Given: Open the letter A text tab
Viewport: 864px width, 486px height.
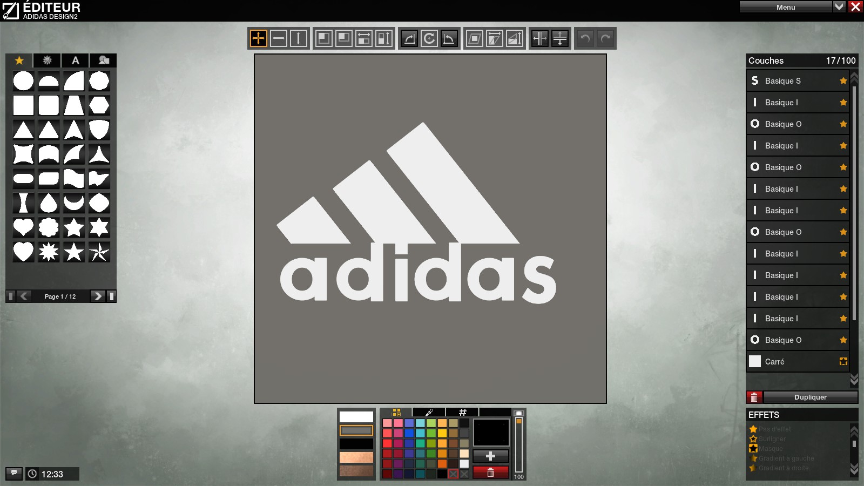Looking at the screenshot, I should tap(76, 60).
